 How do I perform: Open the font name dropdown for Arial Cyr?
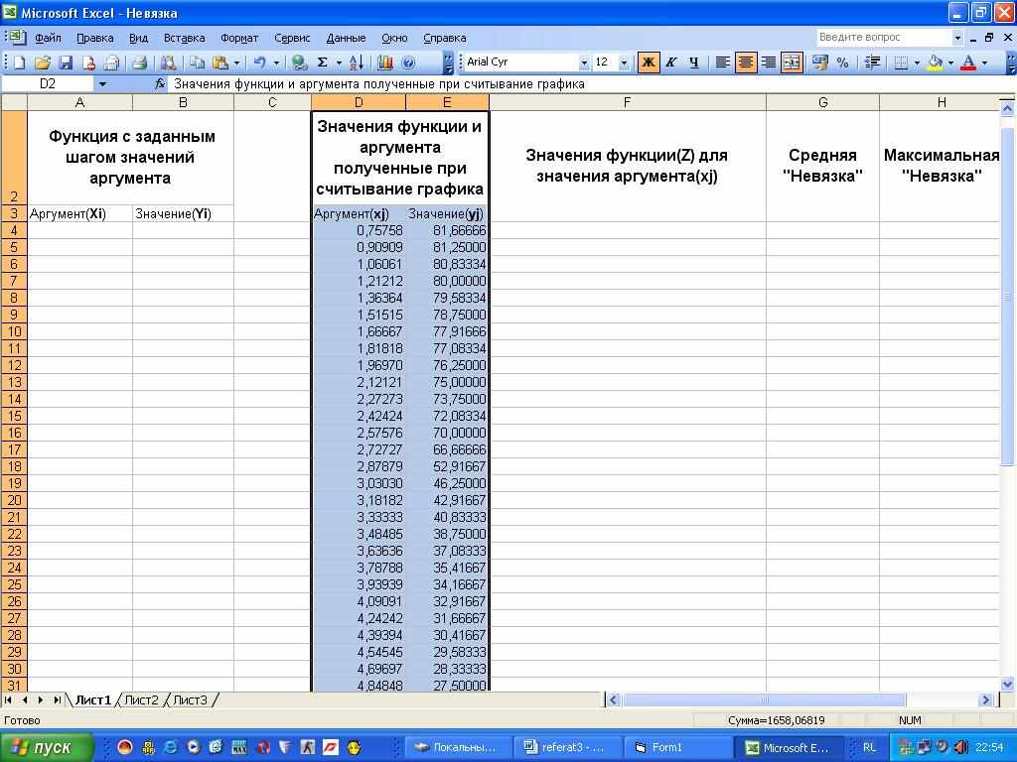click(x=584, y=63)
